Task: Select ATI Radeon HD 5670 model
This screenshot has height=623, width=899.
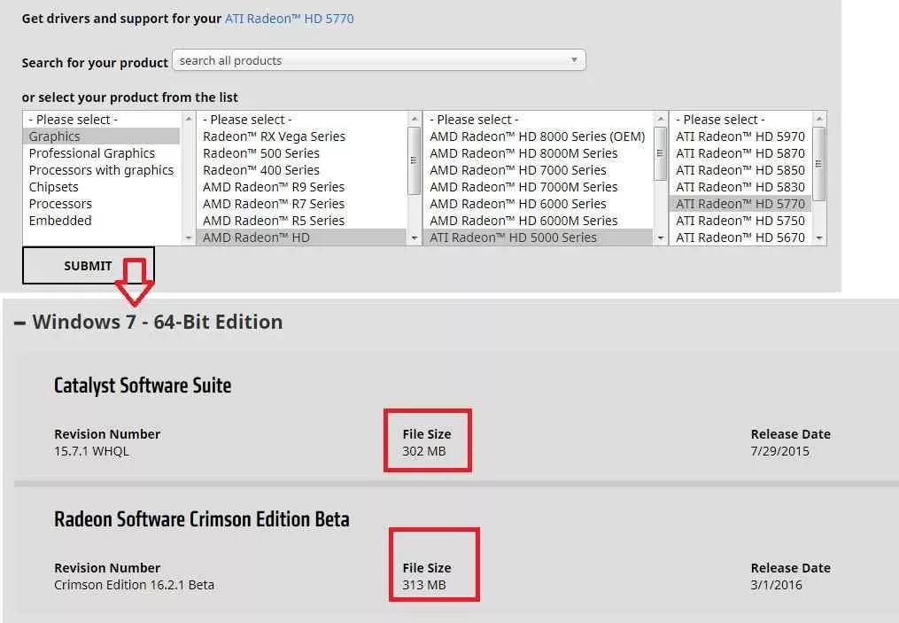Action: point(740,238)
